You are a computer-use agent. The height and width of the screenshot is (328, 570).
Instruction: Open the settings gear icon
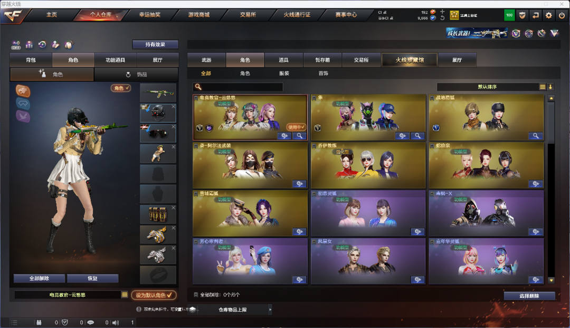[x=548, y=15]
